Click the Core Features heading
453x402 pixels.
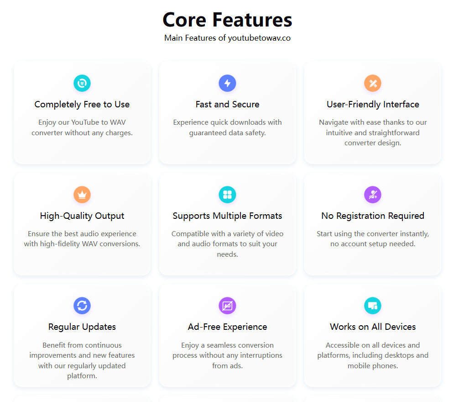227,20
